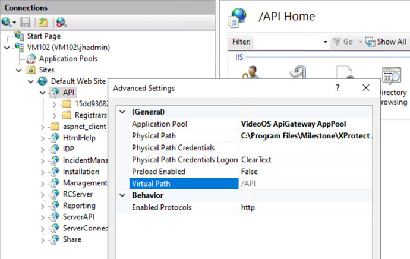Select the IncidentManager application node
Viewport: 410px width, 259px height.
coord(85,160)
